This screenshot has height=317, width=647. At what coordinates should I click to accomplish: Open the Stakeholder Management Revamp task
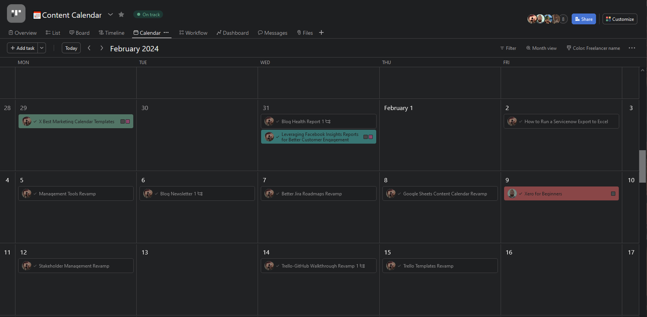coord(76,266)
